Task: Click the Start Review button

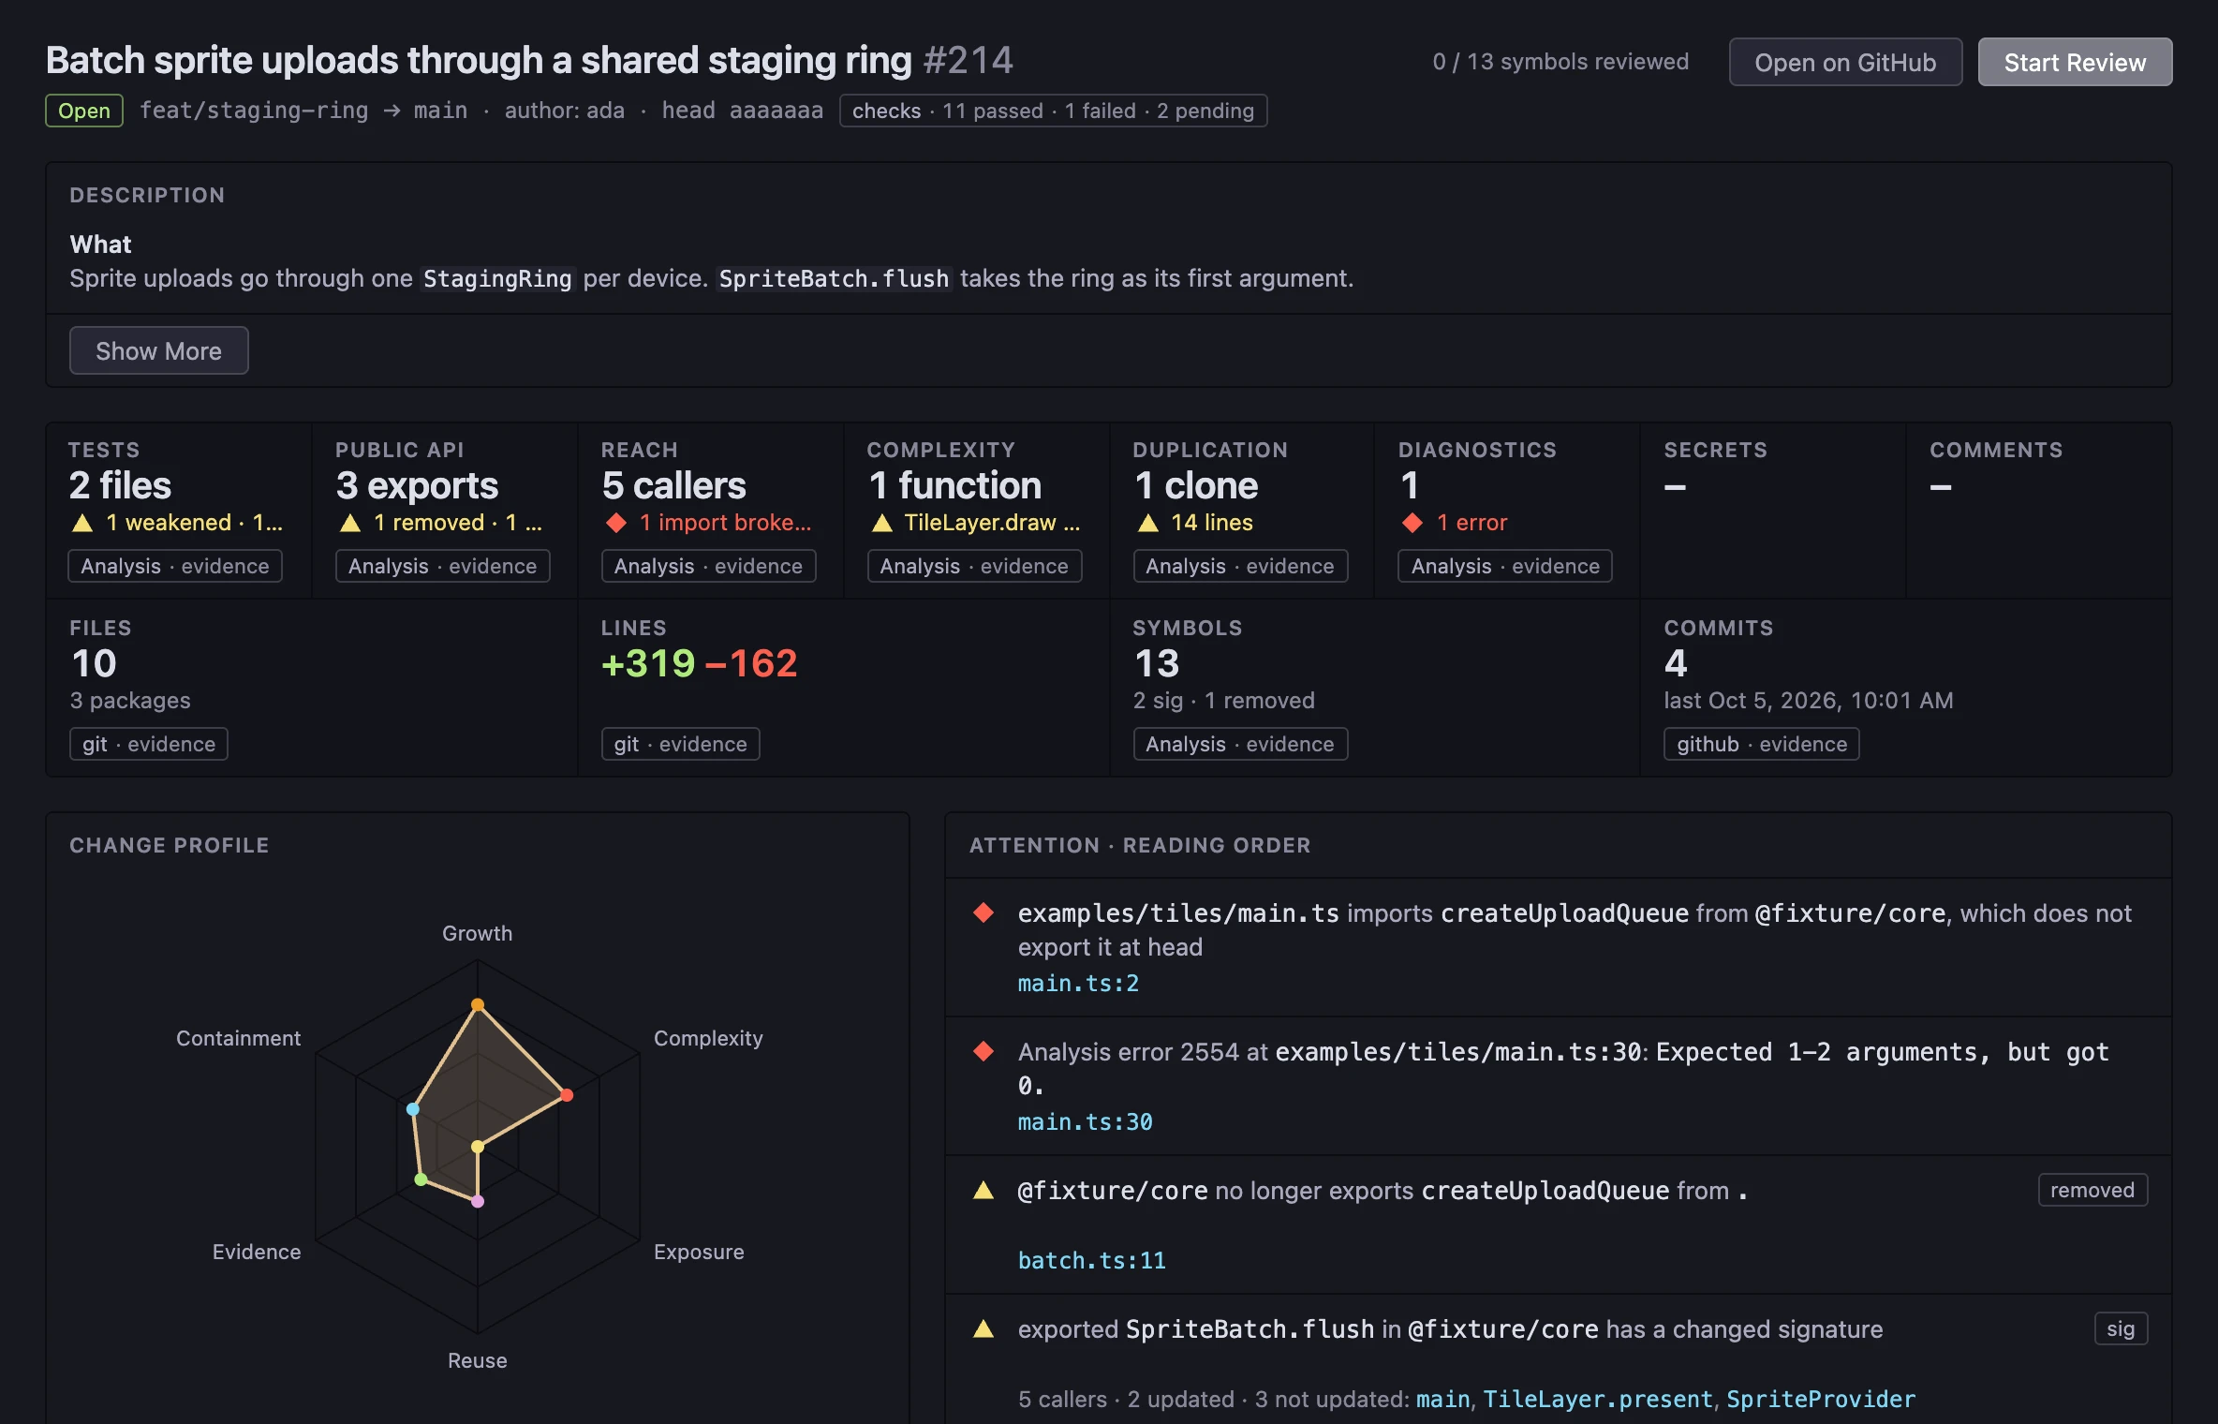Action: pyautogui.click(x=2075, y=62)
